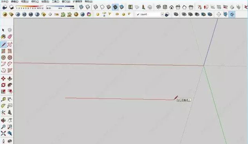Select the Rectangle tool
Screen dimensions: 248x144
pos(3,51)
